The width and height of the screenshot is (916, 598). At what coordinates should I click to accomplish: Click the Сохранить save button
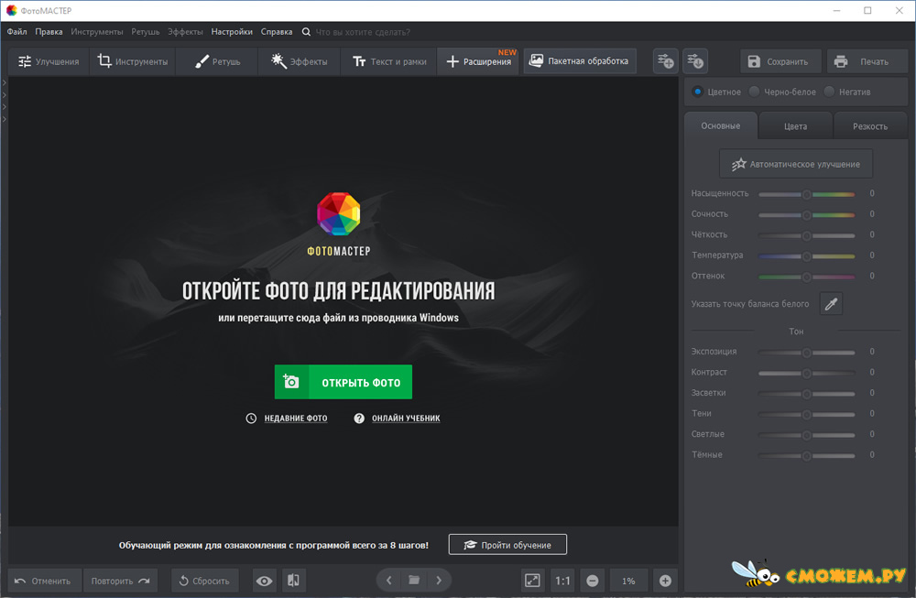pyautogui.click(x=780, y=61)
